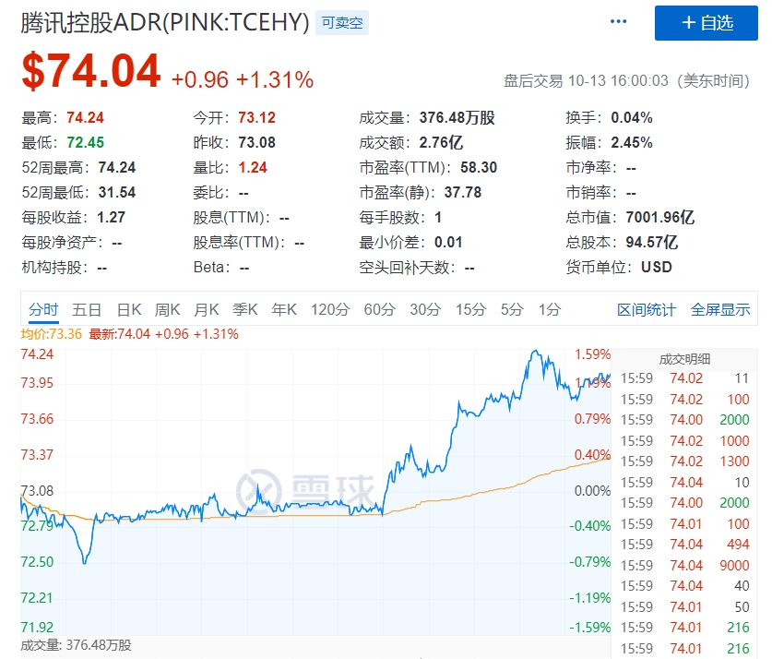Open the 月K monthly chart tab
The height and width of the screenshot is (659, 772).
[x=207, y=309]
